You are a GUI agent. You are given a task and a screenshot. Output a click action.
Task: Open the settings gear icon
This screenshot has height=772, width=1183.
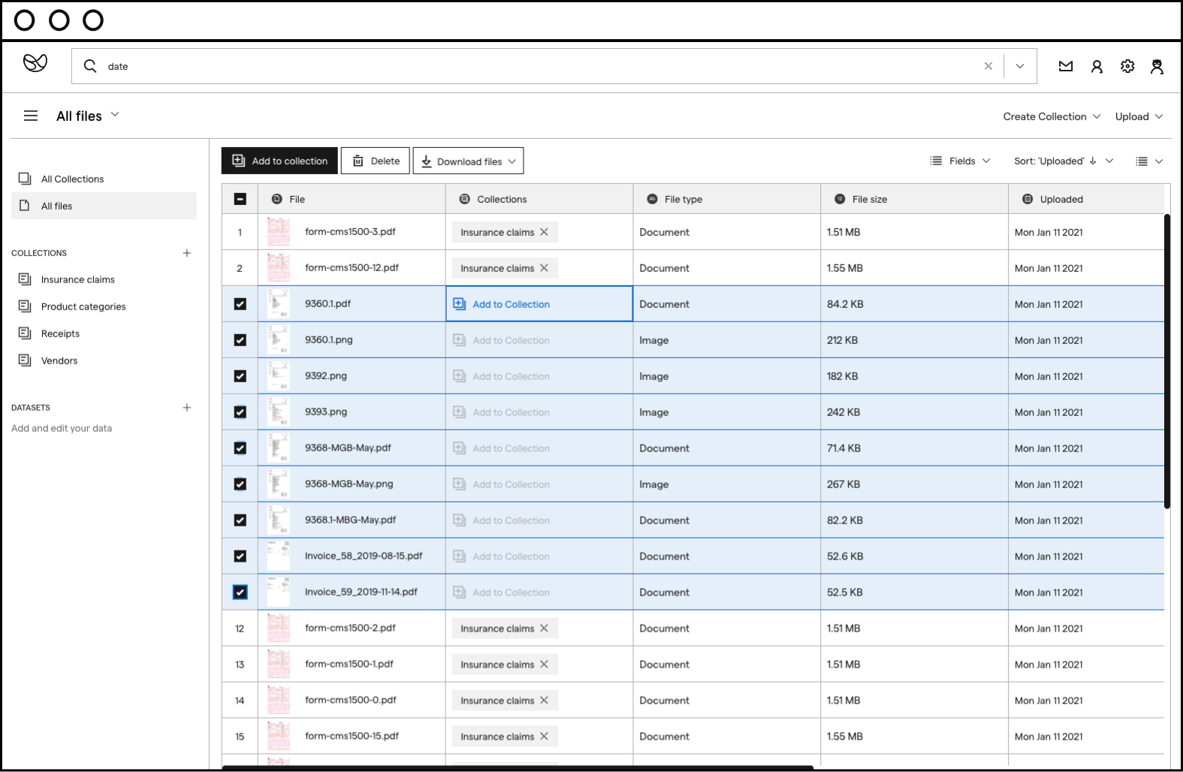tap(1127, 66)
